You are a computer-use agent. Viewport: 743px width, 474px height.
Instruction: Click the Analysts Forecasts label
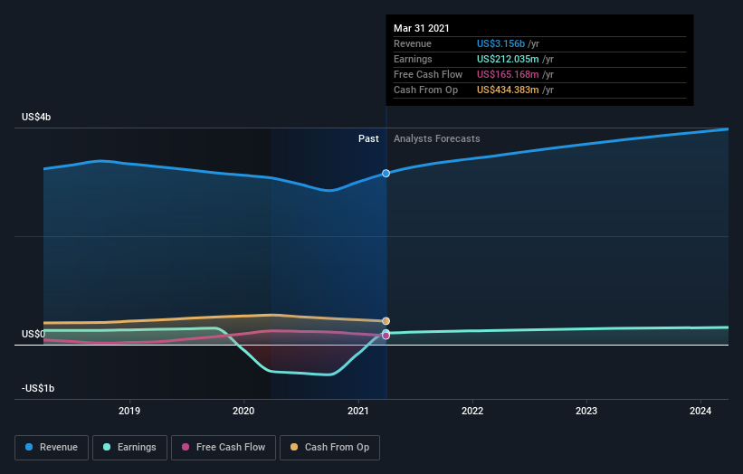[437, 138]
